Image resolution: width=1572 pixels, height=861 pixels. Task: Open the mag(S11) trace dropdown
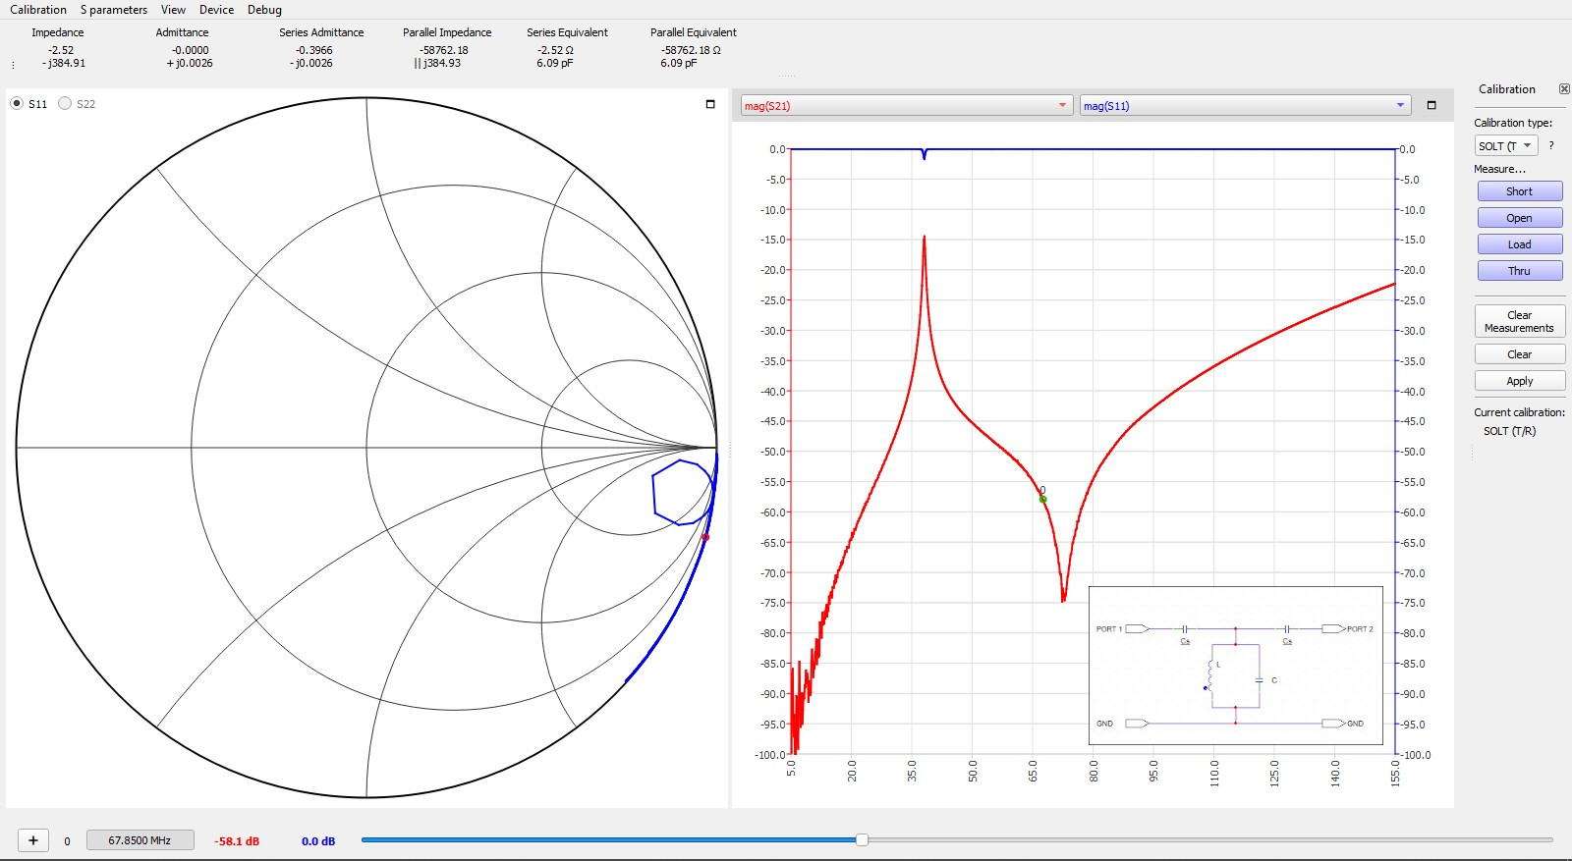[x=1245, y=106]
